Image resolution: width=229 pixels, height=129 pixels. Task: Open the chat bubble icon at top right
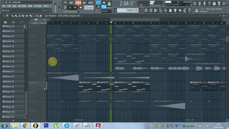pyautogui.click(x=224, y=3)
